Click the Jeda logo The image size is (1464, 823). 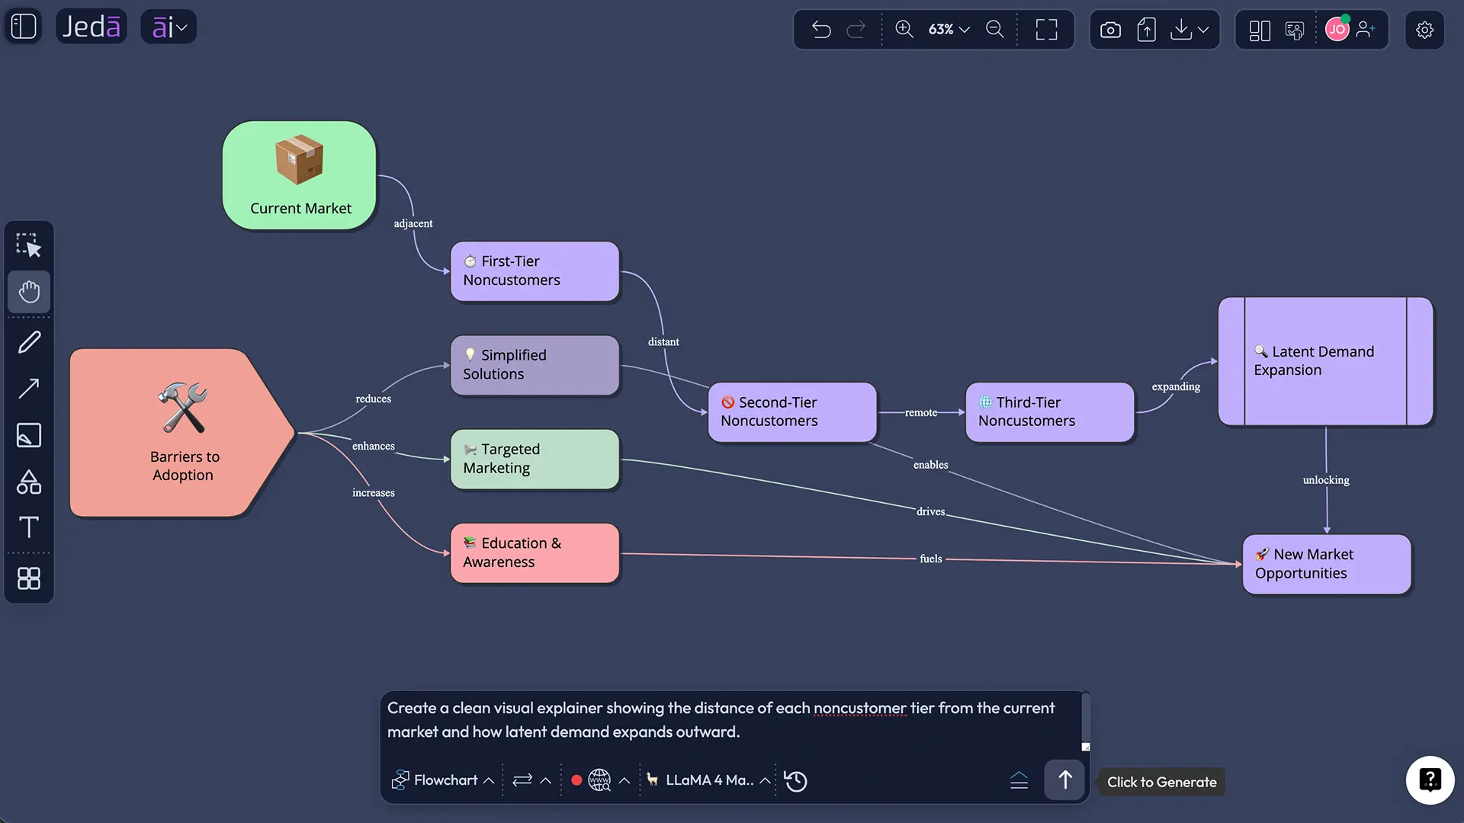tap(91, 27)
